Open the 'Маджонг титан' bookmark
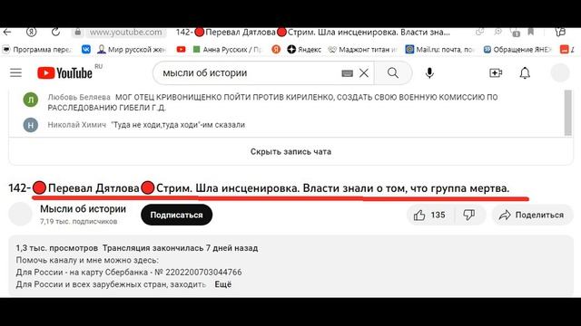 pyautogui.click(x=363, y=49)
